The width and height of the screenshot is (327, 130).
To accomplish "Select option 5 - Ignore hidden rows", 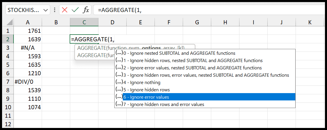I will point(205,90).
